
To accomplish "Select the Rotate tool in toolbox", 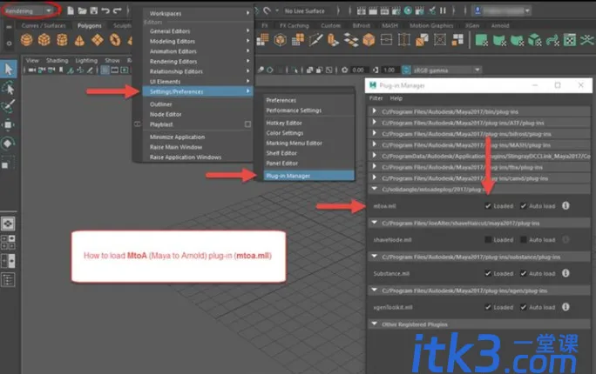I will click(x=8, y=144).
